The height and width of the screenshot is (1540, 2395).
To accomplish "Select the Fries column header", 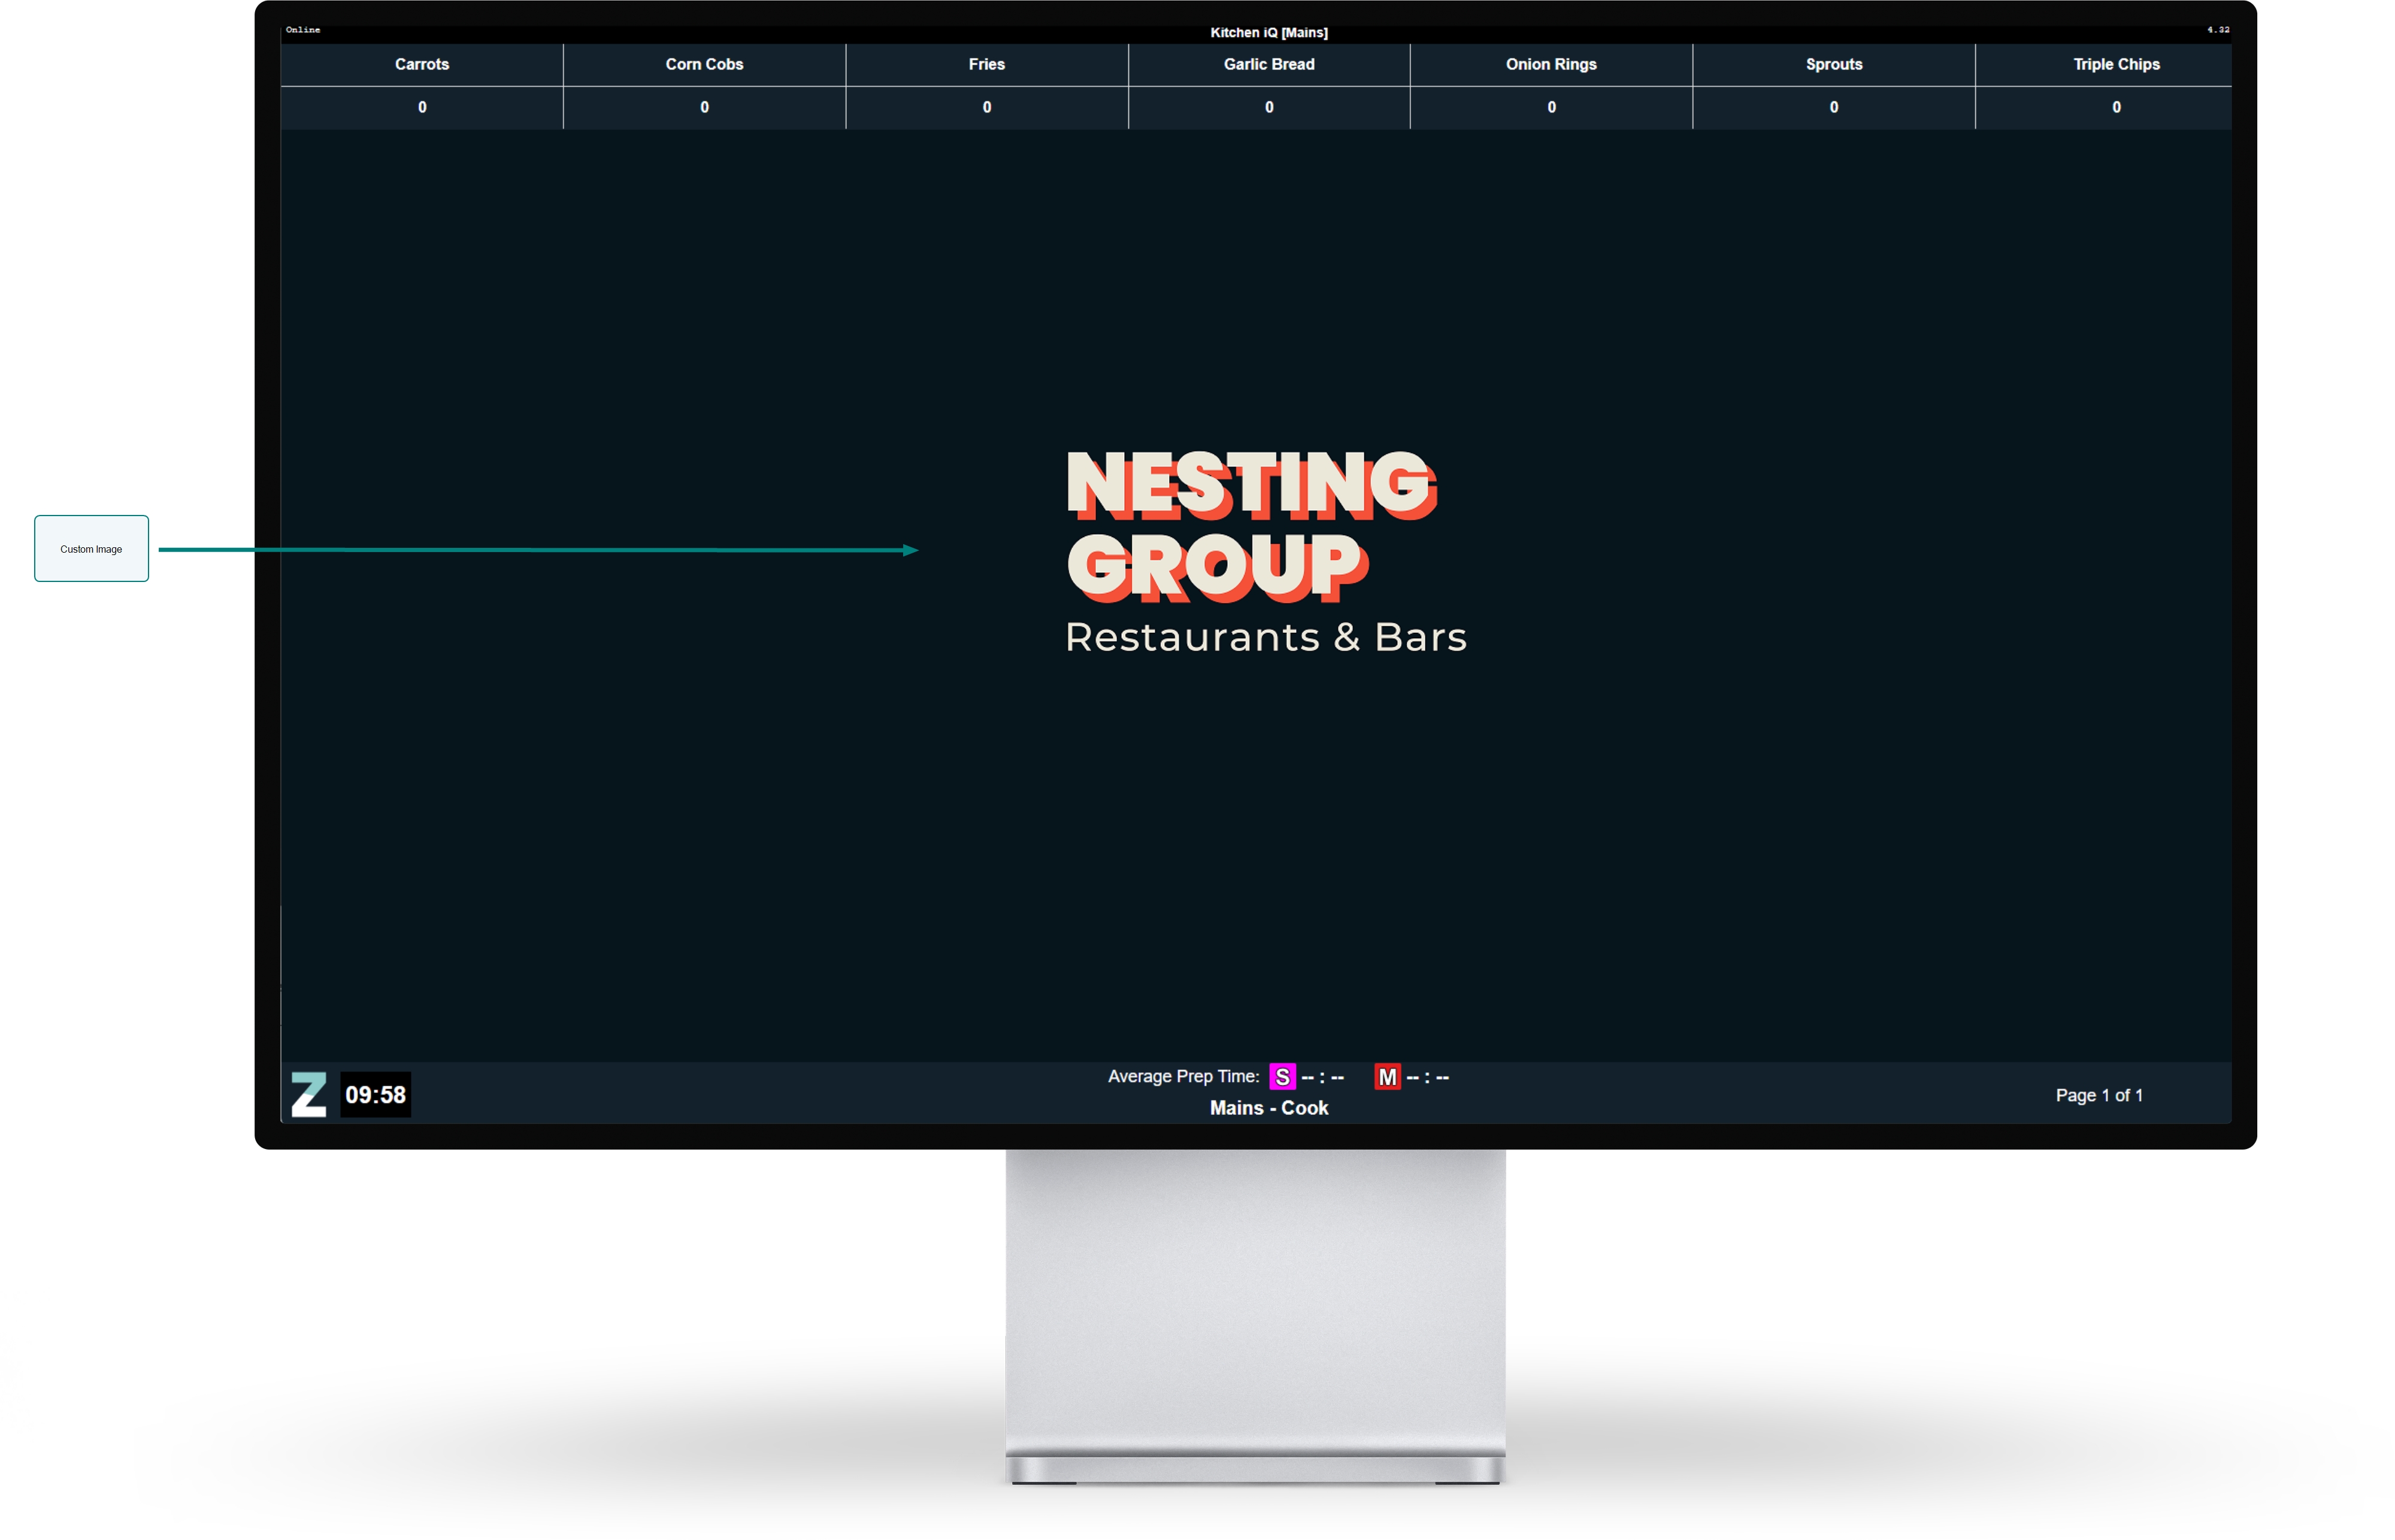I will pos(986,64).
